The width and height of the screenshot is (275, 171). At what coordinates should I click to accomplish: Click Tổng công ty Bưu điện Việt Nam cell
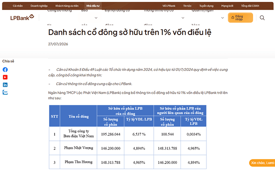[79, 134]
